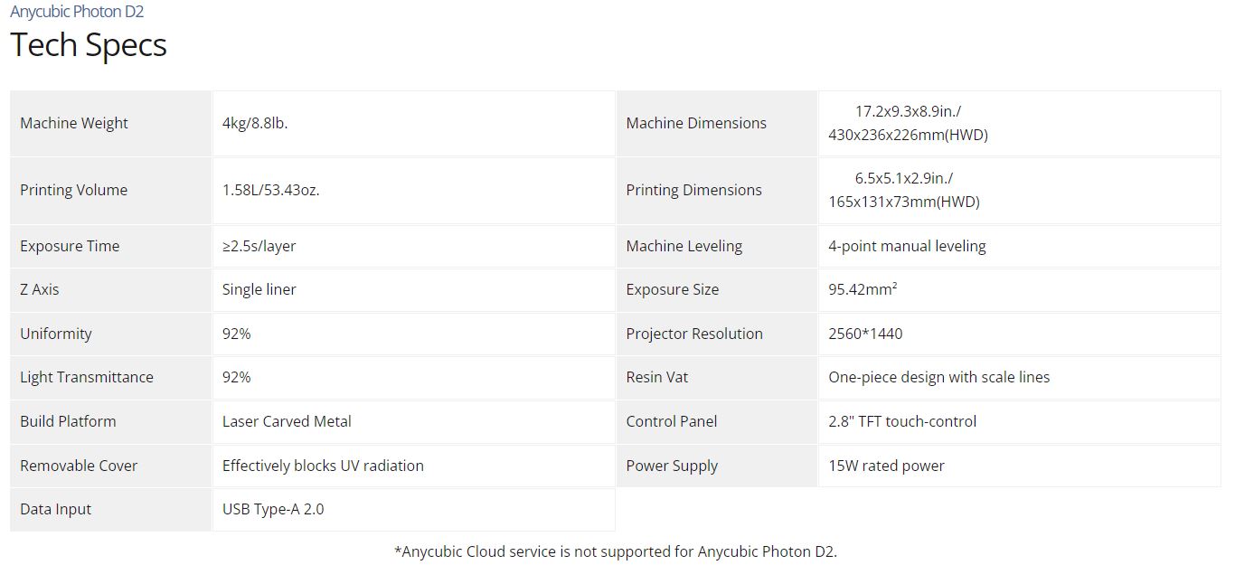Viewport: 1235px width, 565px height.
Task: Click the Single liner Z Axis value
Action: pos(259,289)
